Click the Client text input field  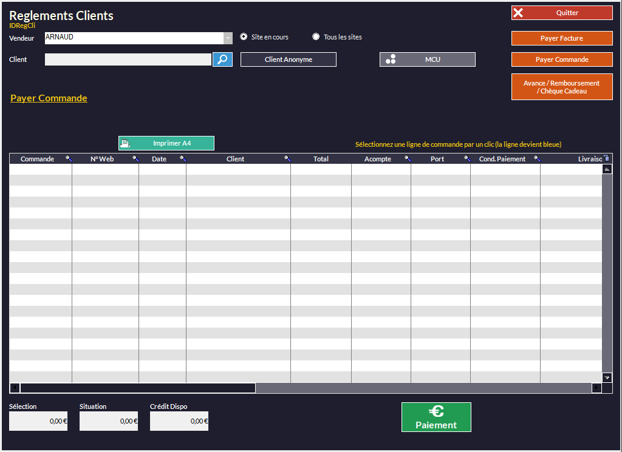click(128, 59)
